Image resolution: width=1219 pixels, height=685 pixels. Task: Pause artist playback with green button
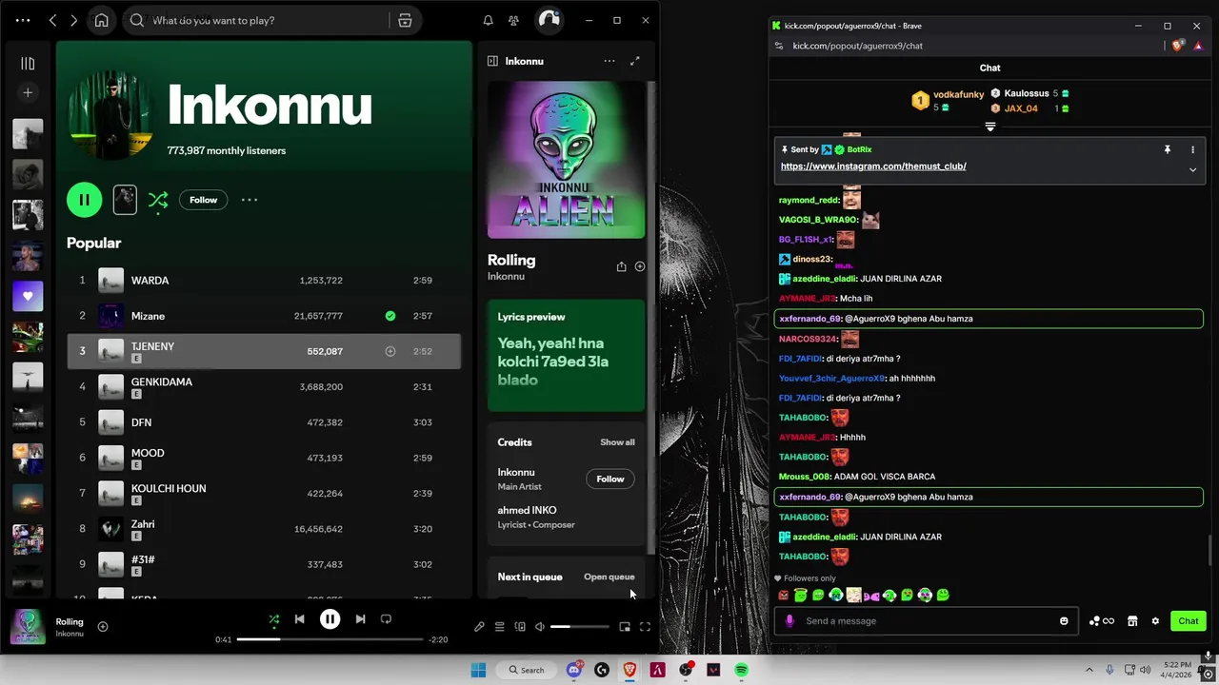click(84, 200)
